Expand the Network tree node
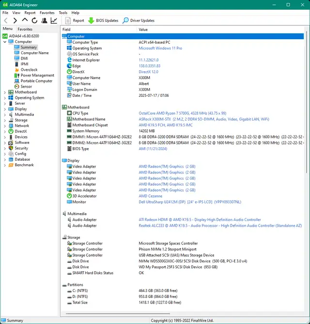310x324 pixels. [5, 125]
